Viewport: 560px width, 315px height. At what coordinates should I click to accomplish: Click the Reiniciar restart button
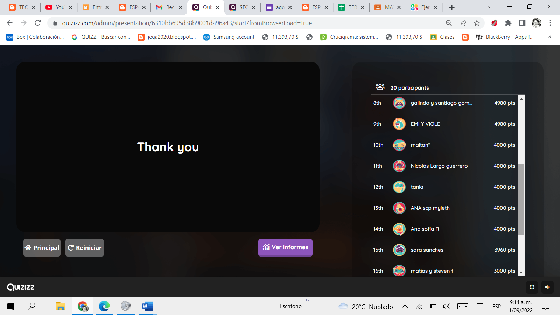point(85,248)
